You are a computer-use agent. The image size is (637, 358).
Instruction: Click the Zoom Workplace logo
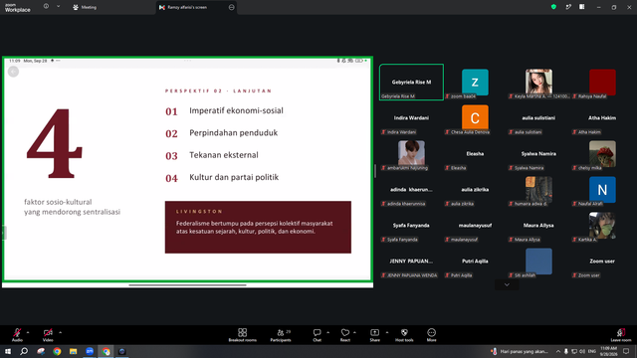tap(18, 7)
